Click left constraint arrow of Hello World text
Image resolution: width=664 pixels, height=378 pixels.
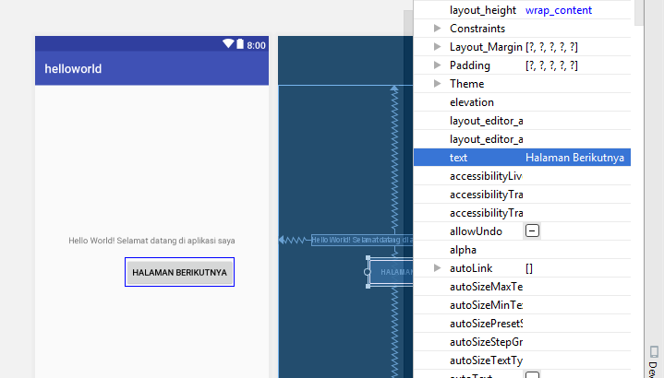tap(283, 240)
